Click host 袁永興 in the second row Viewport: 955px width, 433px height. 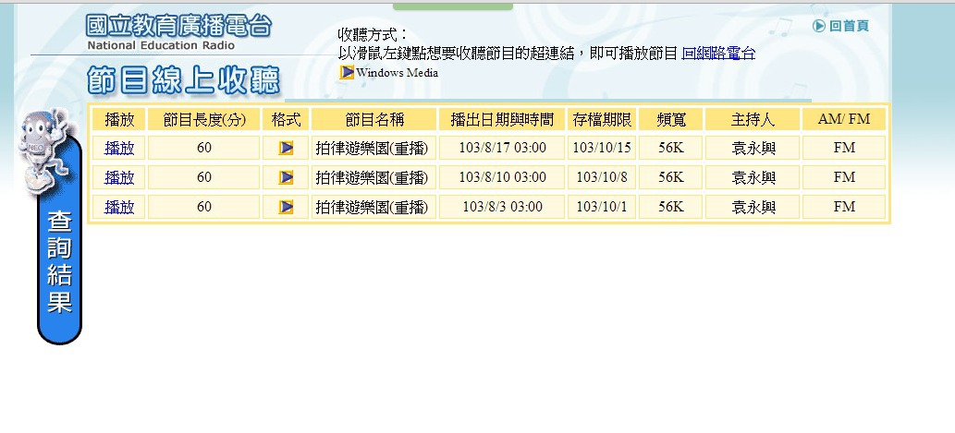pyautogui.click(x=753, y=177)
